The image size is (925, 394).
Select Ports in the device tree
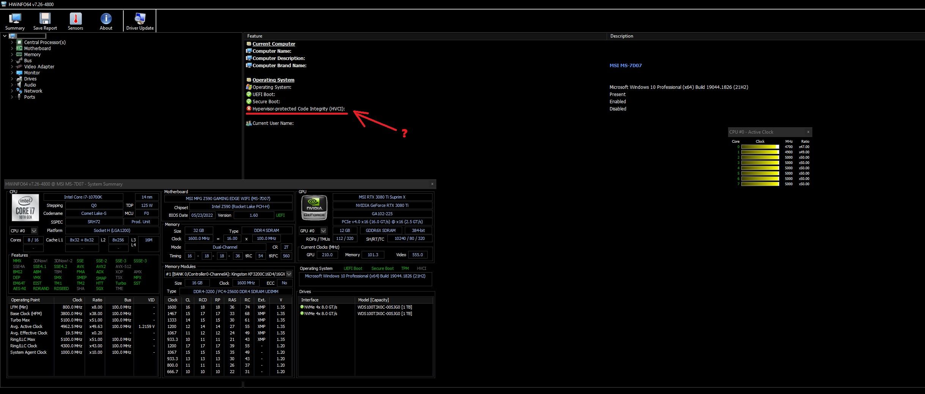[x=30, y=97]
